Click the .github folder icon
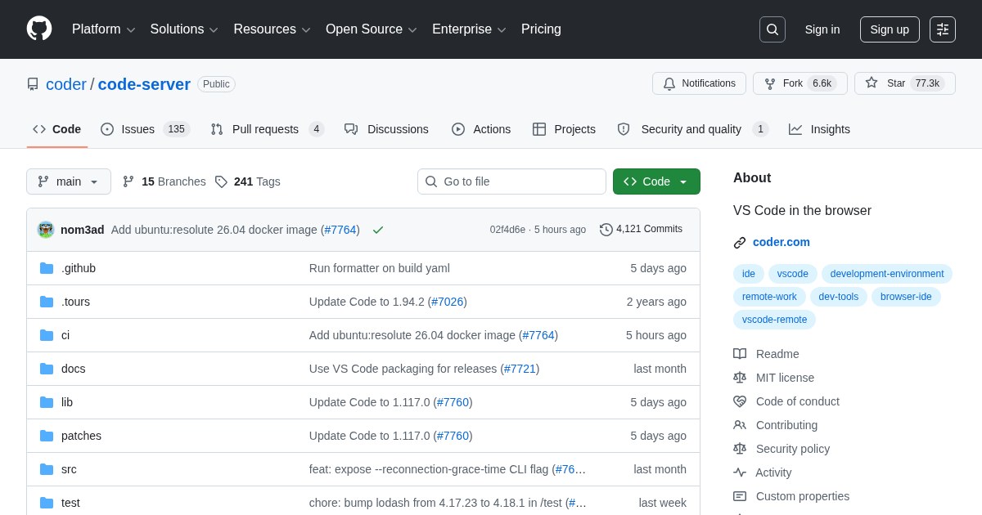 47,268
